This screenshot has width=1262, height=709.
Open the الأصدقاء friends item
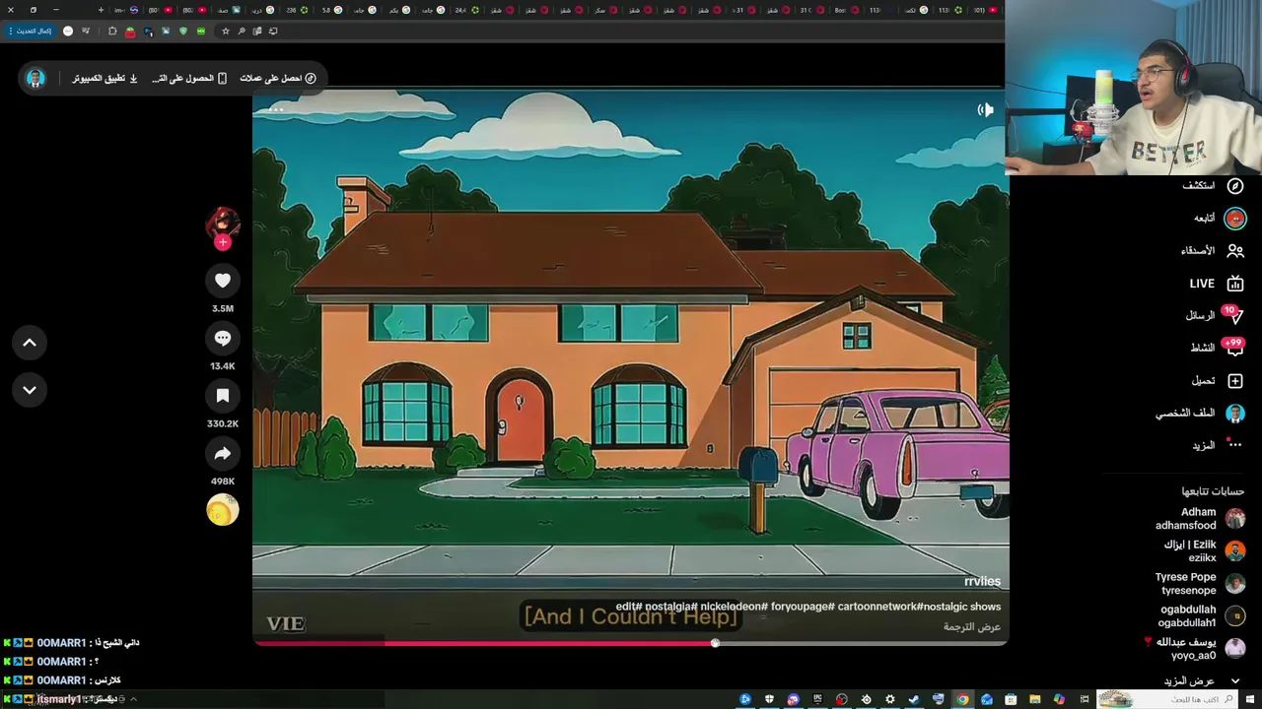[x=1213, y=250]
